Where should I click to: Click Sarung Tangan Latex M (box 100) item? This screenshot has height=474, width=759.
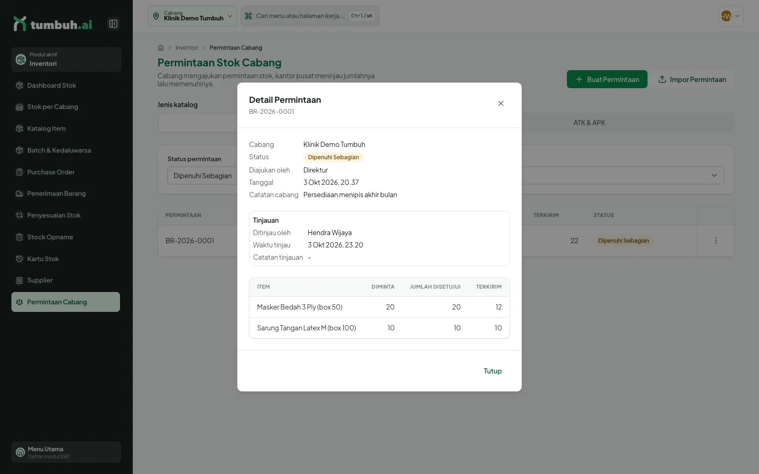(306, 328)
